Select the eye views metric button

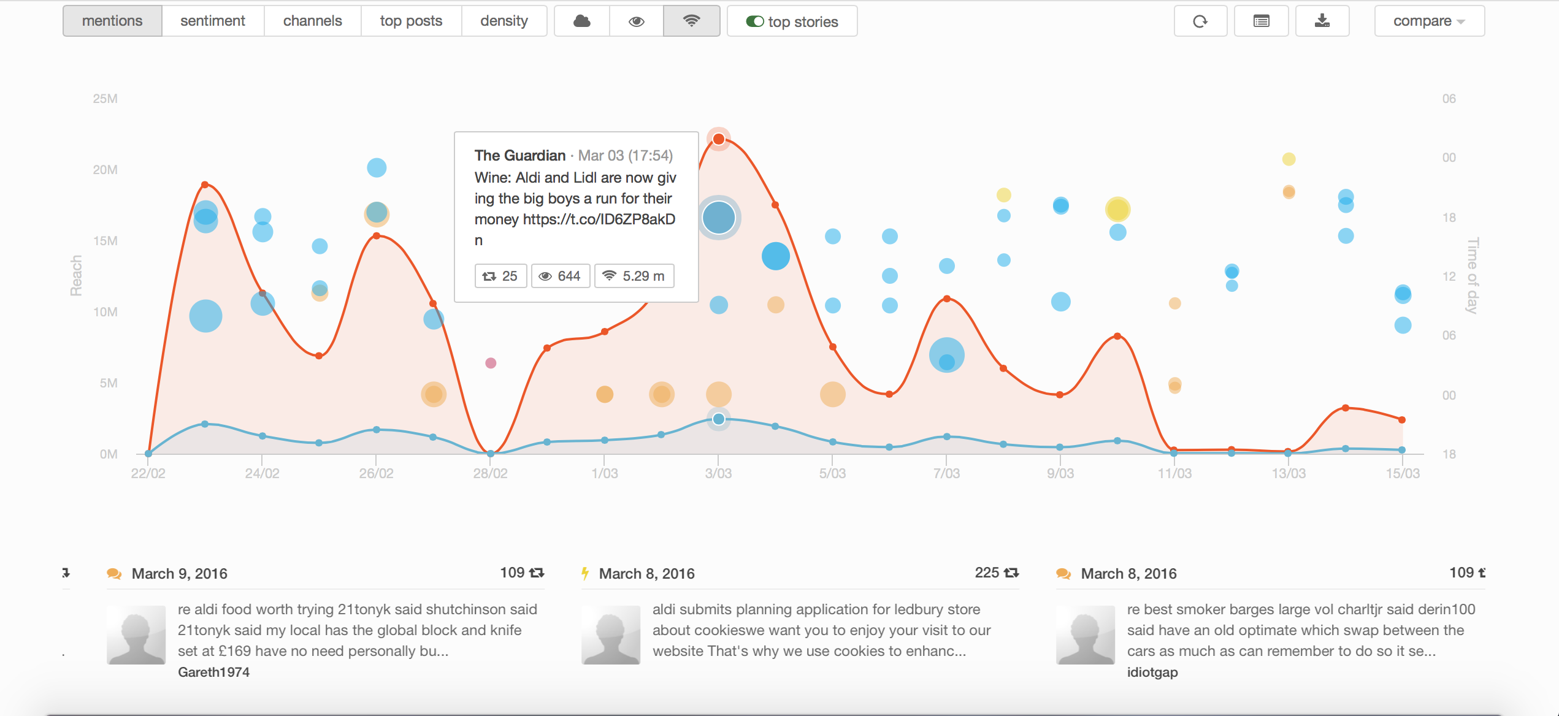636,21
